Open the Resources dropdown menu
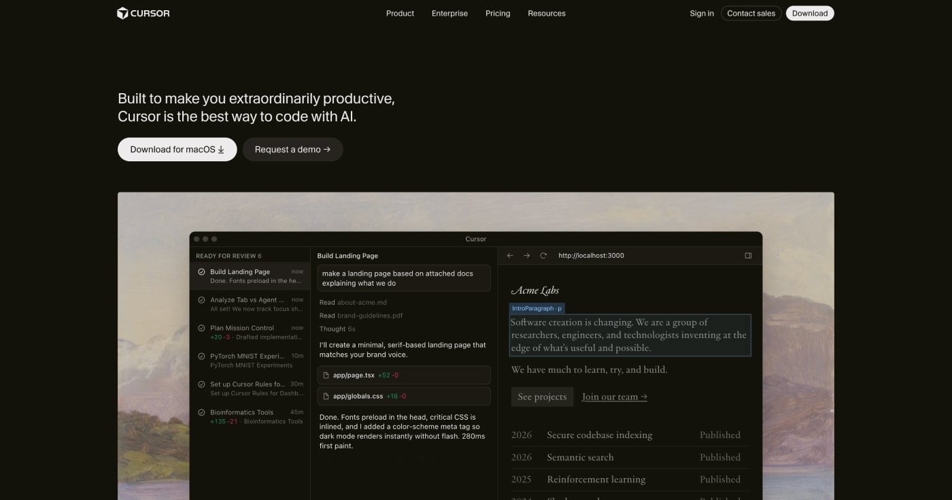 pyautogui.click(x=547, y=13)
